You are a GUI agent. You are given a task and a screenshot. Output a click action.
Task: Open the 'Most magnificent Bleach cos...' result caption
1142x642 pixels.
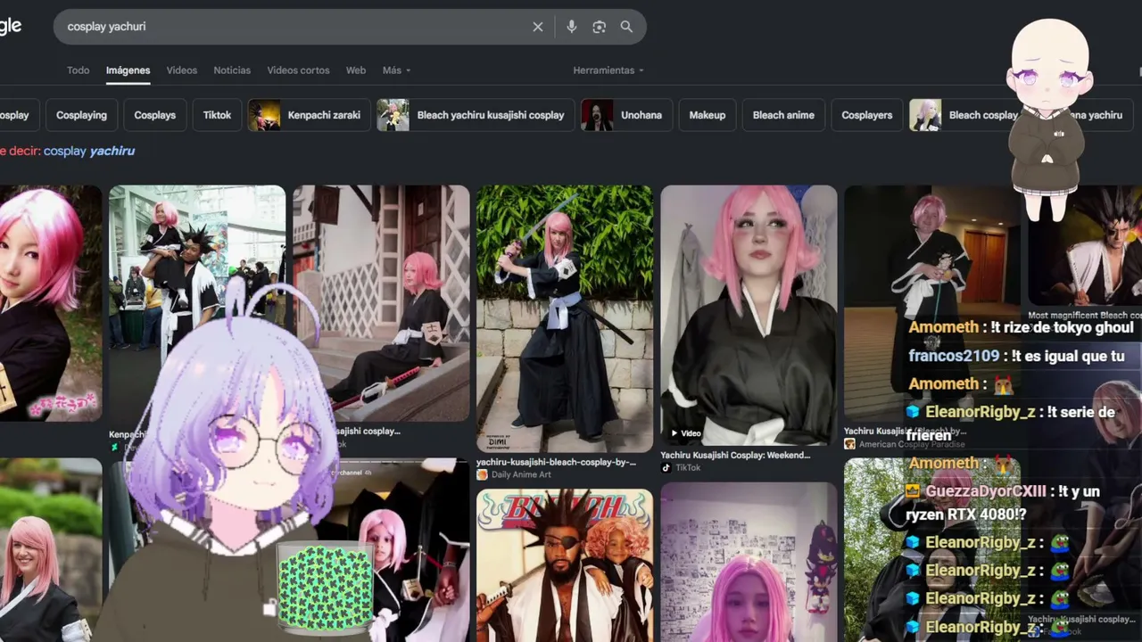(x=1084, y=316)
